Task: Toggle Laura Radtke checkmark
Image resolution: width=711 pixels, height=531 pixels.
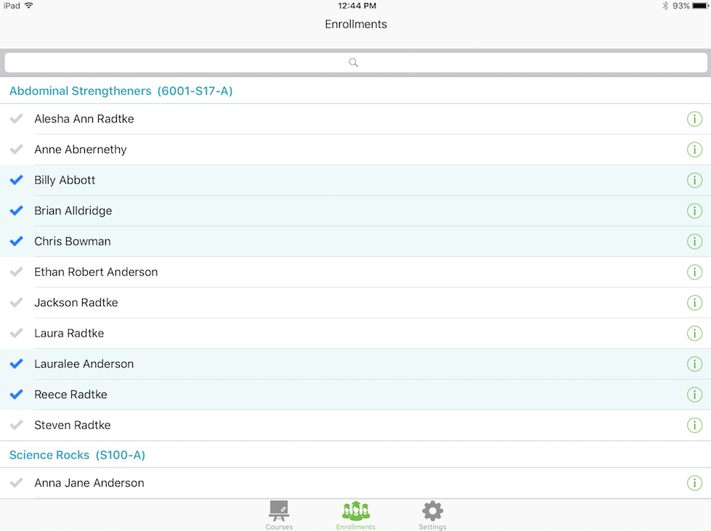Action: point(16,333)
